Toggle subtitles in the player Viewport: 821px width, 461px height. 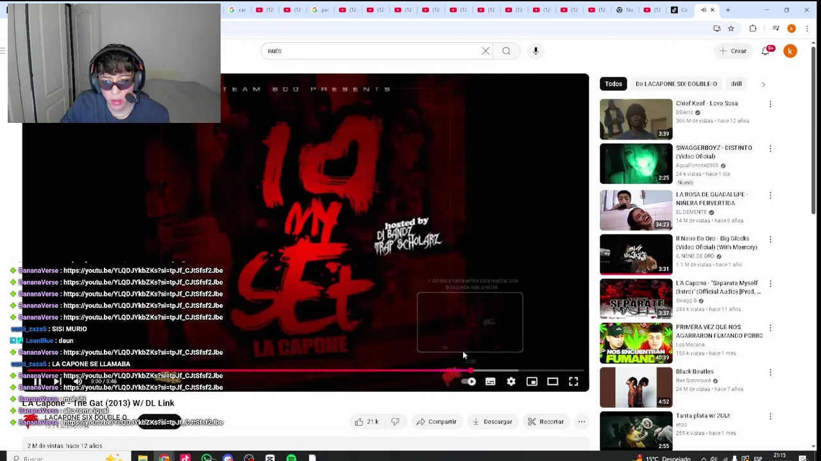(490, 382)
